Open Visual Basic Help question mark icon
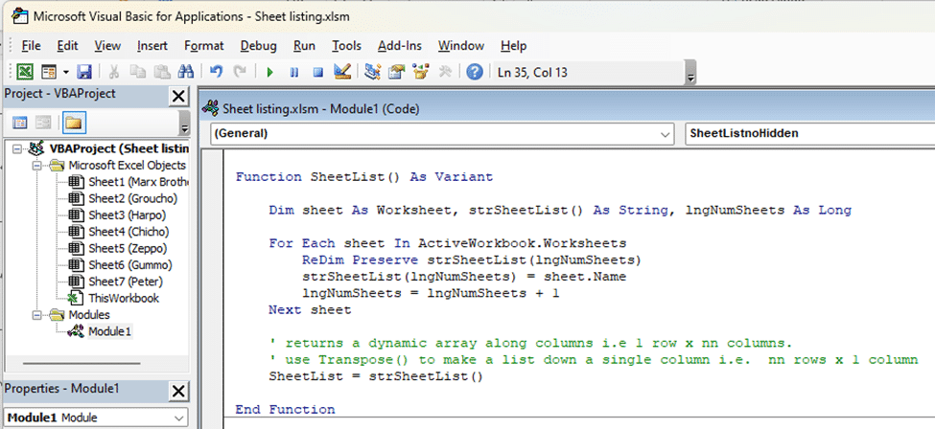The image size is (935, 429). click(474, 72)
